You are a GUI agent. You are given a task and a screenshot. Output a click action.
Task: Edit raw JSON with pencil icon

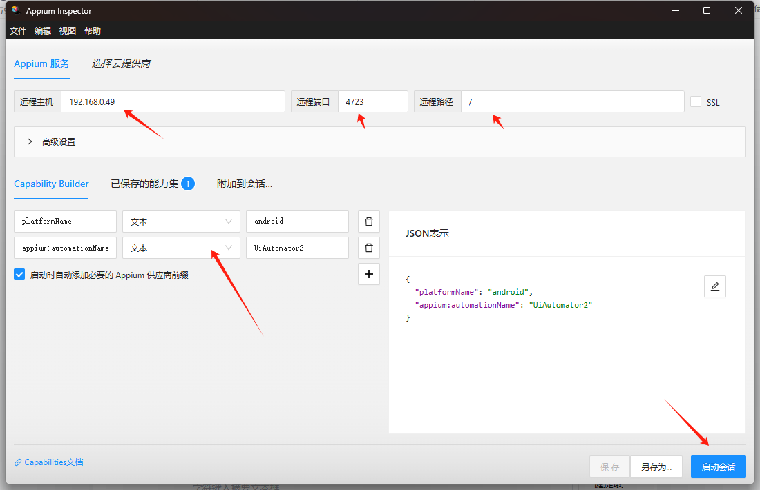[x=715, y=286]
